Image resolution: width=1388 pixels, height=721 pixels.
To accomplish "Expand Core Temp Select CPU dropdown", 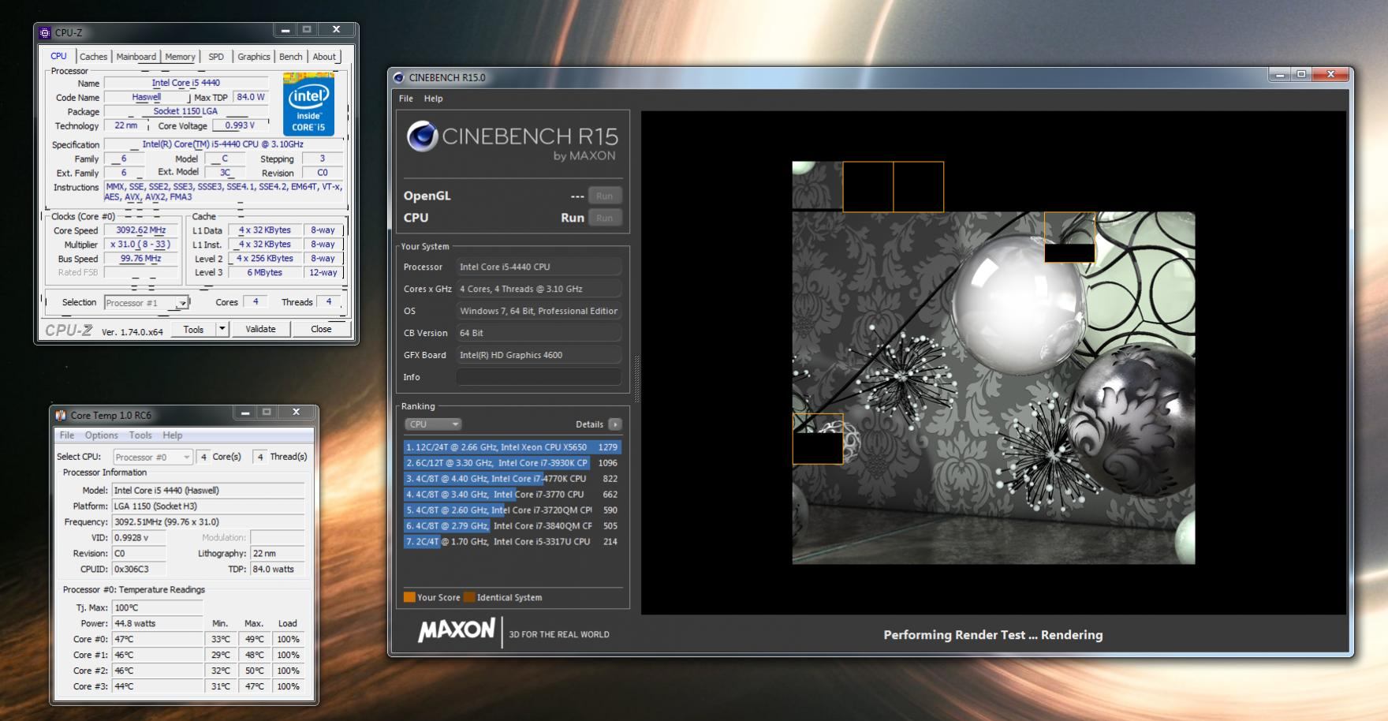I will tap(186, 457).
